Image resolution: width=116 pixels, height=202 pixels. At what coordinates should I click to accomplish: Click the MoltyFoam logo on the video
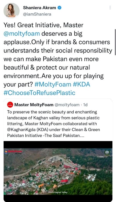(13, 152)
